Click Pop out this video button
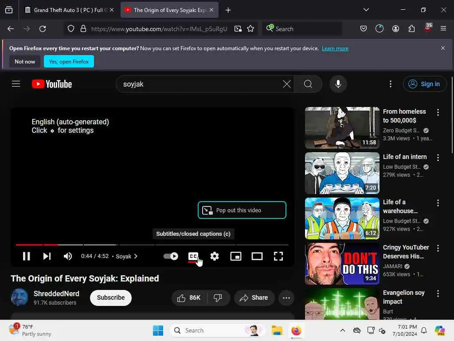The height and width of the screenshot is (341, 454). click(x=242, y=210)
